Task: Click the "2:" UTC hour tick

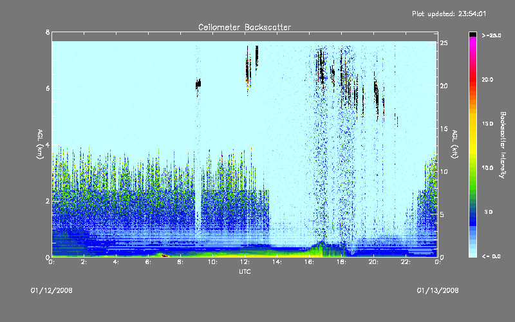Action: point(84,262)
